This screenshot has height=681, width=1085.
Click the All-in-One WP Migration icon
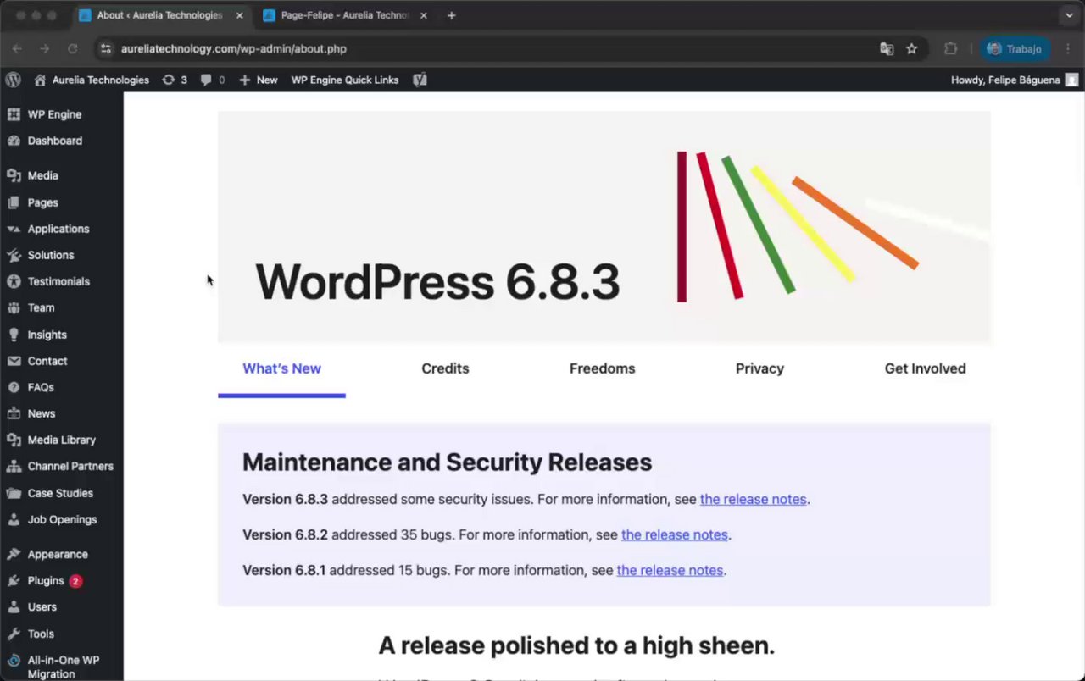pyautogui.click(x=14, y=661)
